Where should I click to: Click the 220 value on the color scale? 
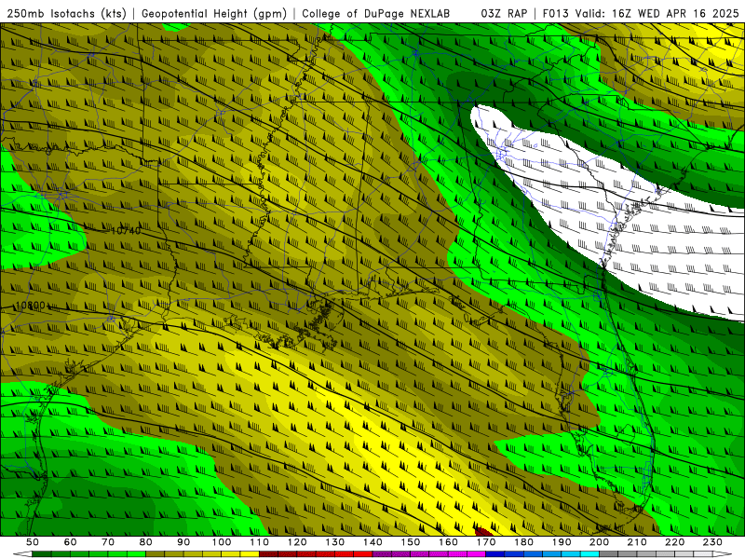tap(674, 542)
